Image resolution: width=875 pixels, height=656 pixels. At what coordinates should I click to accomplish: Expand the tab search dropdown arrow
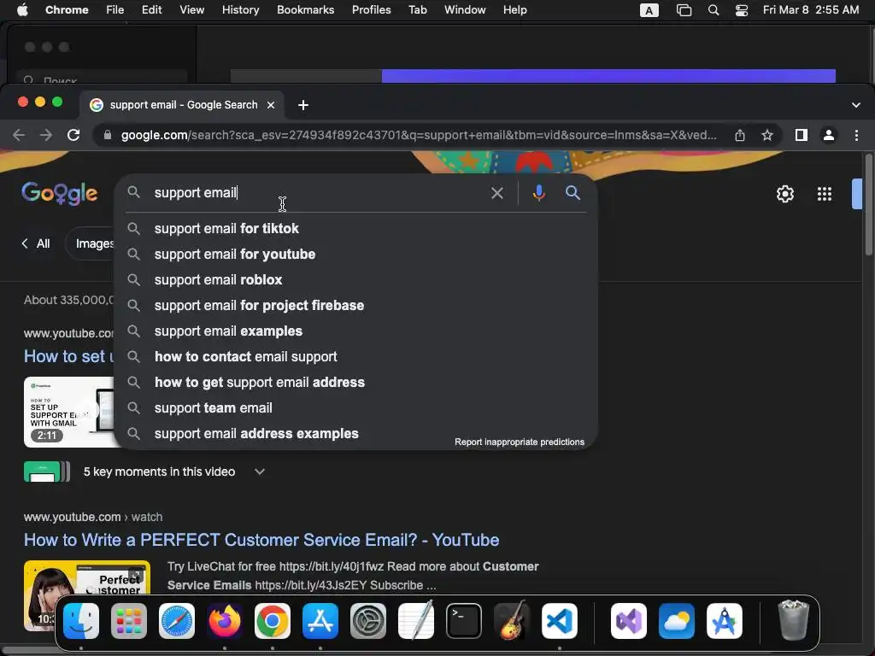855,105
